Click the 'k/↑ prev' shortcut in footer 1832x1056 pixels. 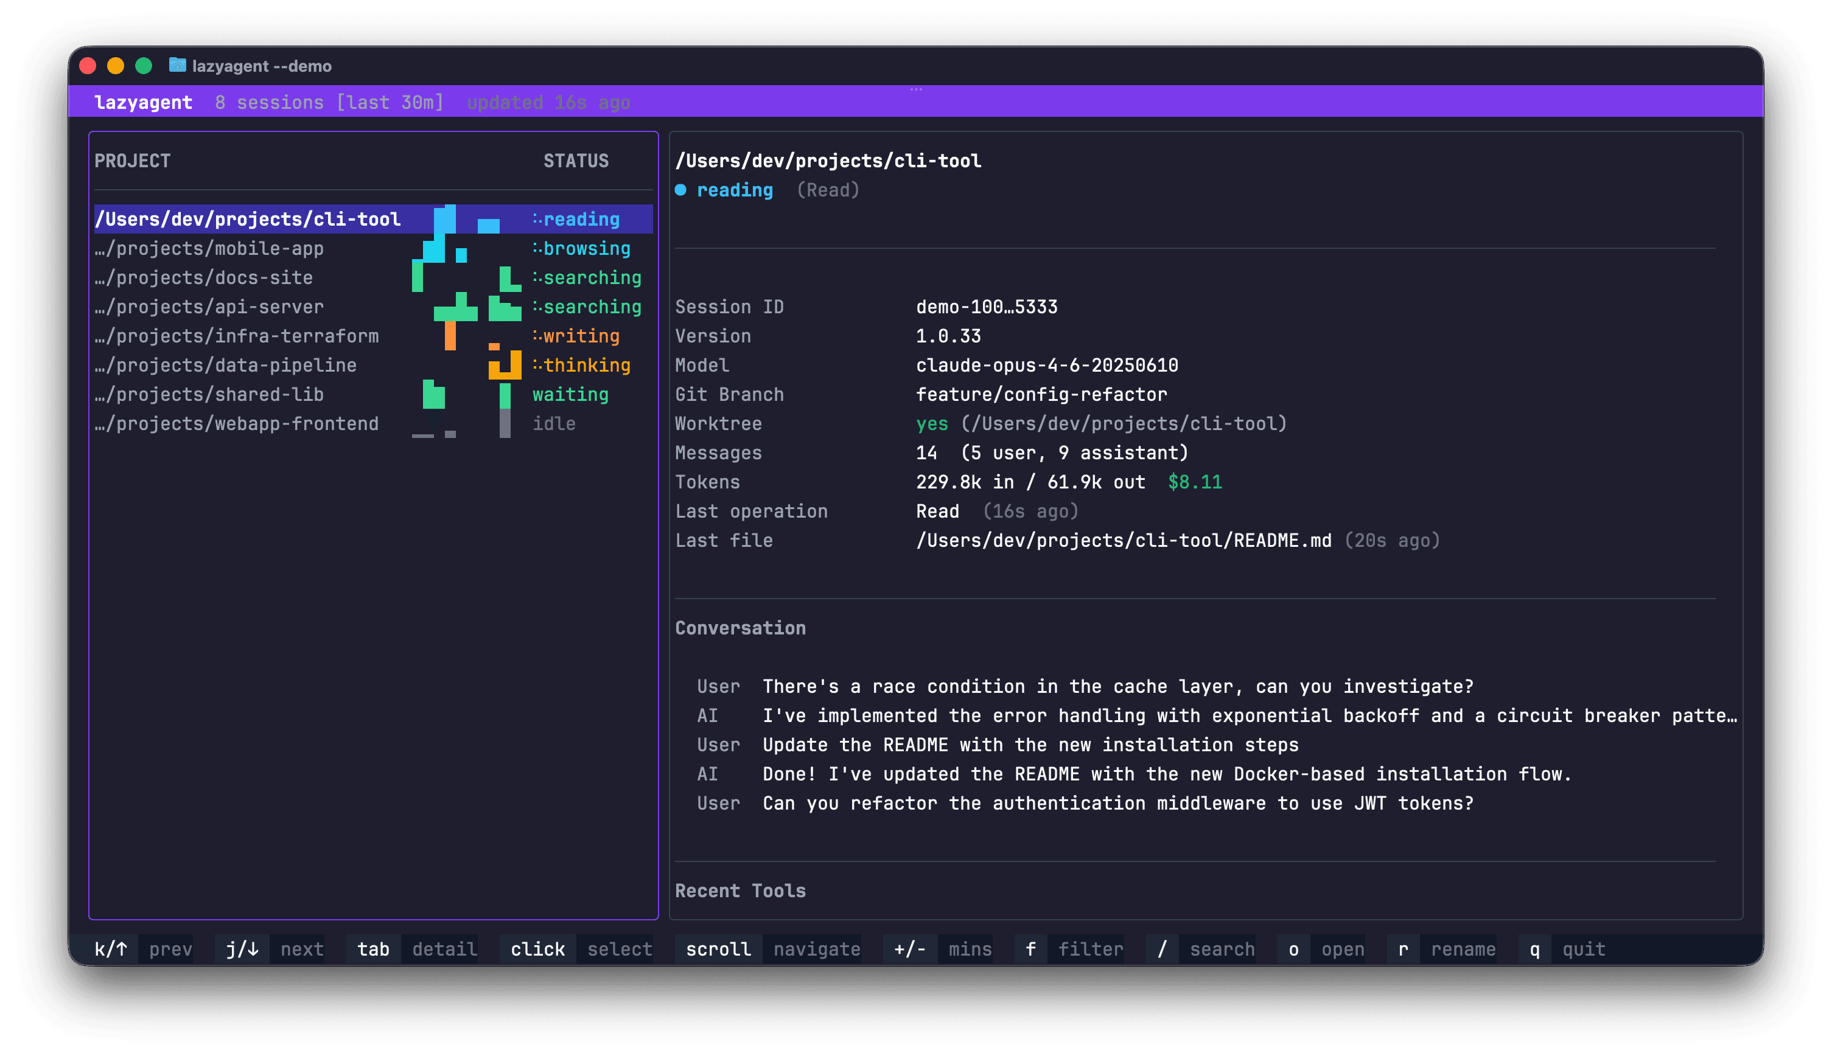coord(138,949)
